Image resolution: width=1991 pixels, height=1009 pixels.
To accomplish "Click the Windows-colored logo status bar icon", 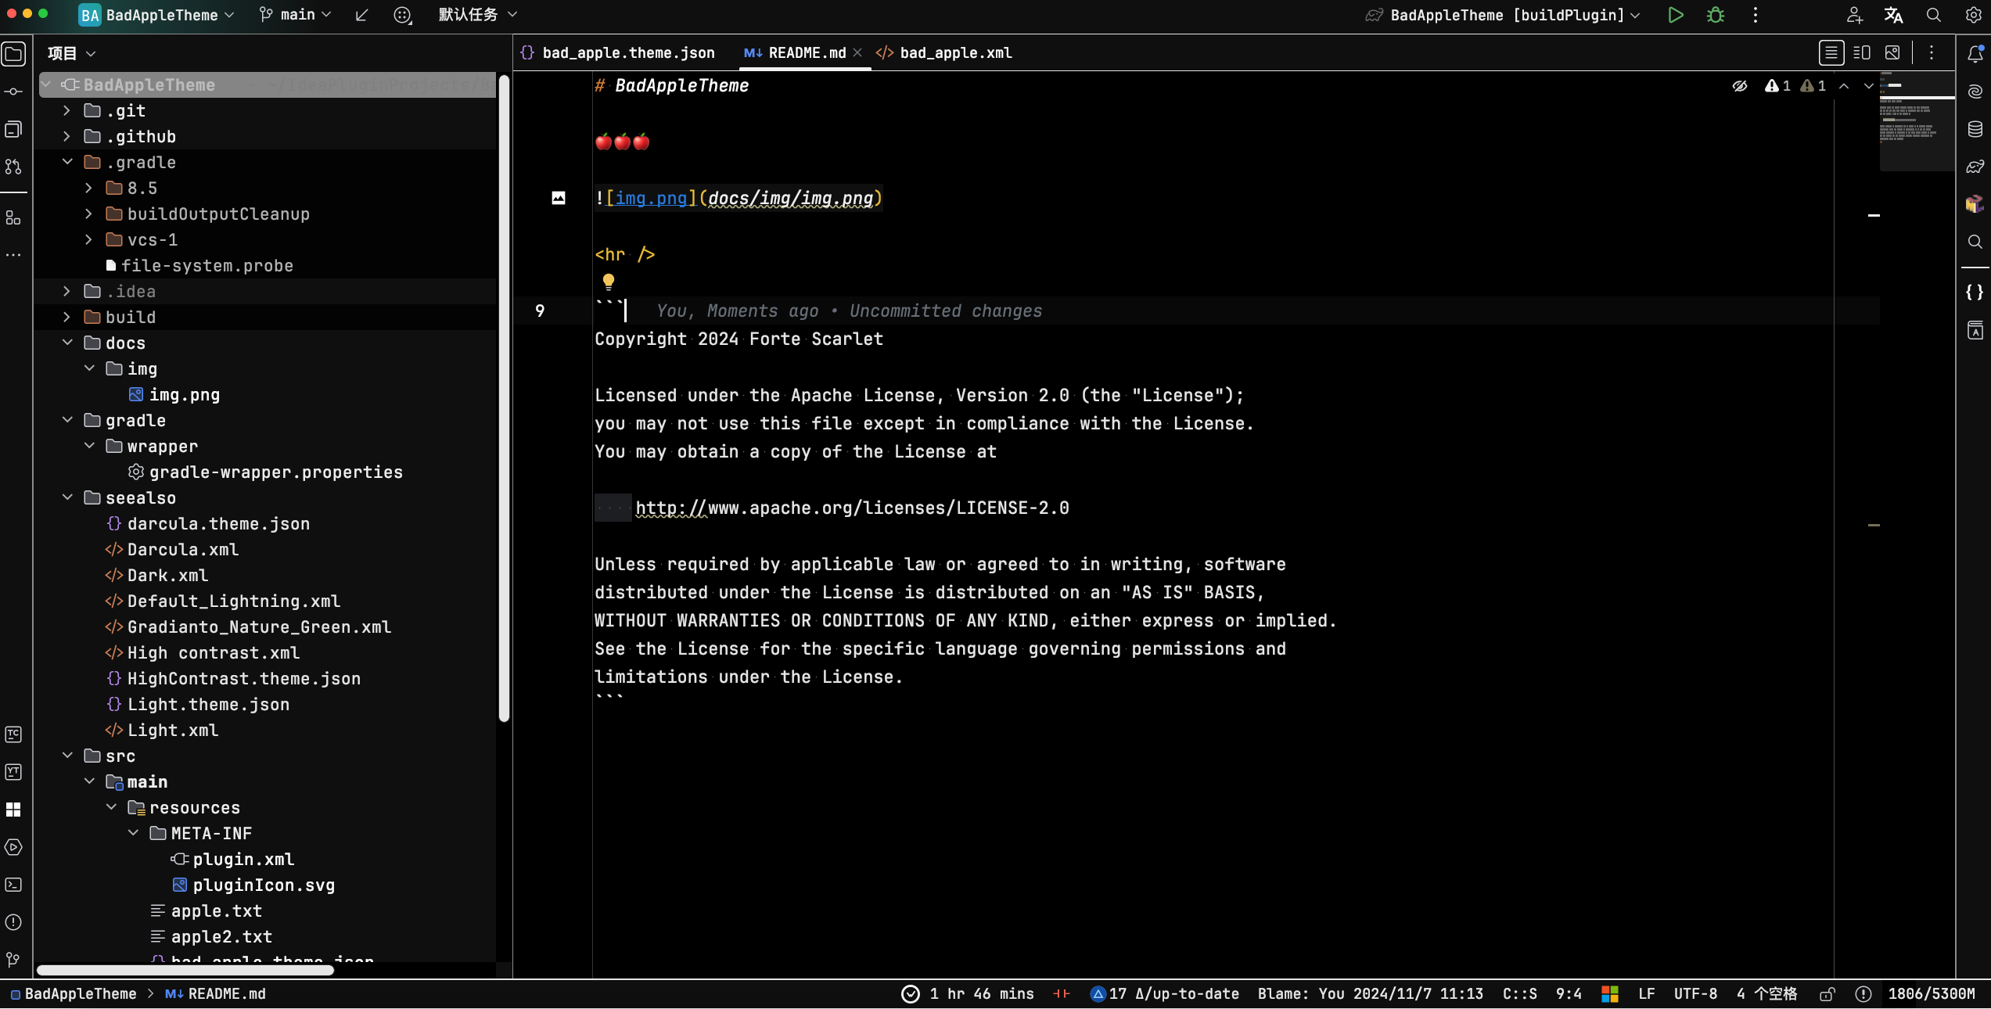I will 1610,994.
